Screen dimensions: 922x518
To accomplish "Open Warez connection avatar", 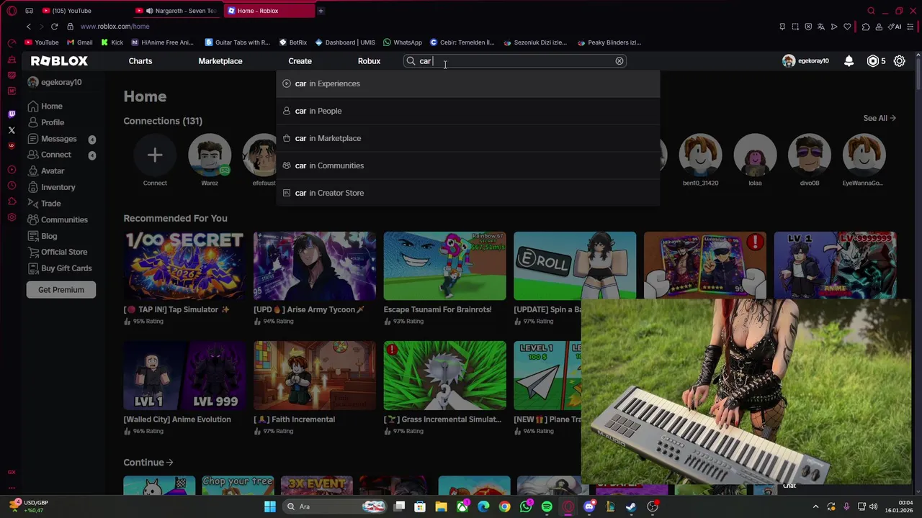I will [x=210, y=155].
